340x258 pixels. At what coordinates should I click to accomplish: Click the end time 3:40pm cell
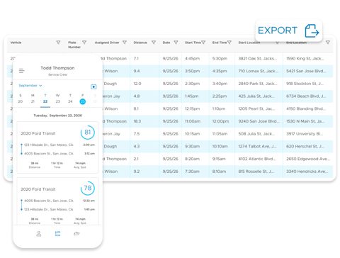coord(220,84)
